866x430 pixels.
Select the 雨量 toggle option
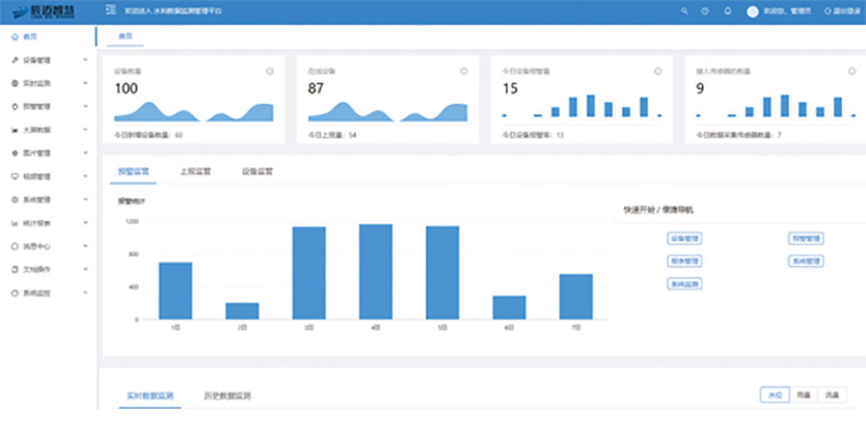coord(803,394)
